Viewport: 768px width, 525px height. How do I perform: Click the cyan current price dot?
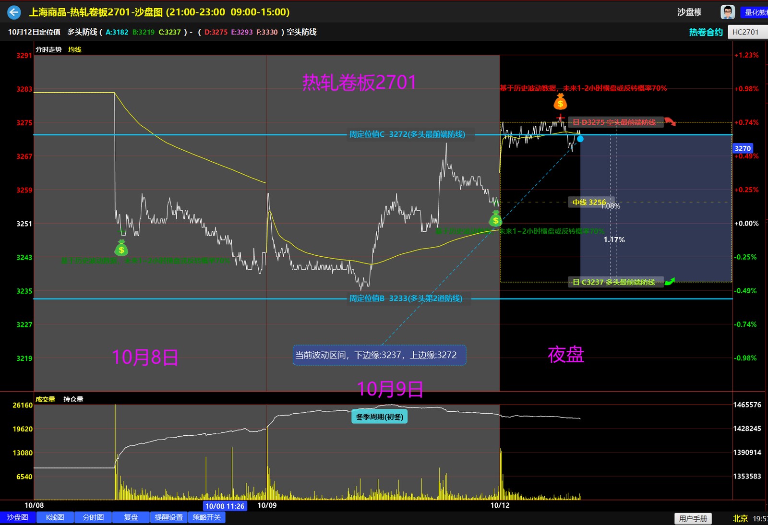(580, 139)
